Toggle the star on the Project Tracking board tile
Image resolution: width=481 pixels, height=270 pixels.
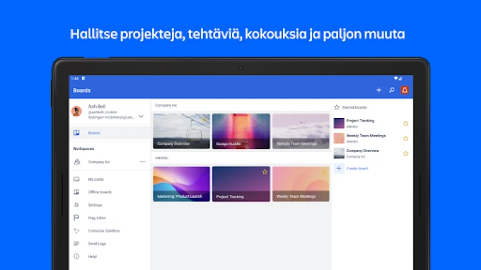[265, 172]
